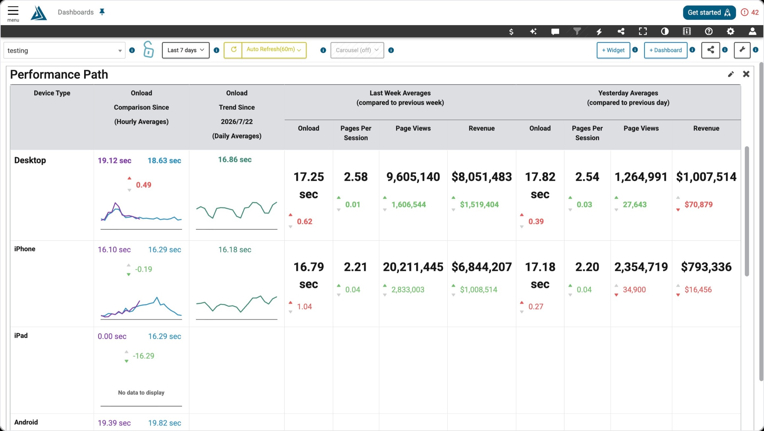Click the Desktop yesterday revenue $1,007,514
The height and width of the screenshot is (431, 764).
point(706,177)
